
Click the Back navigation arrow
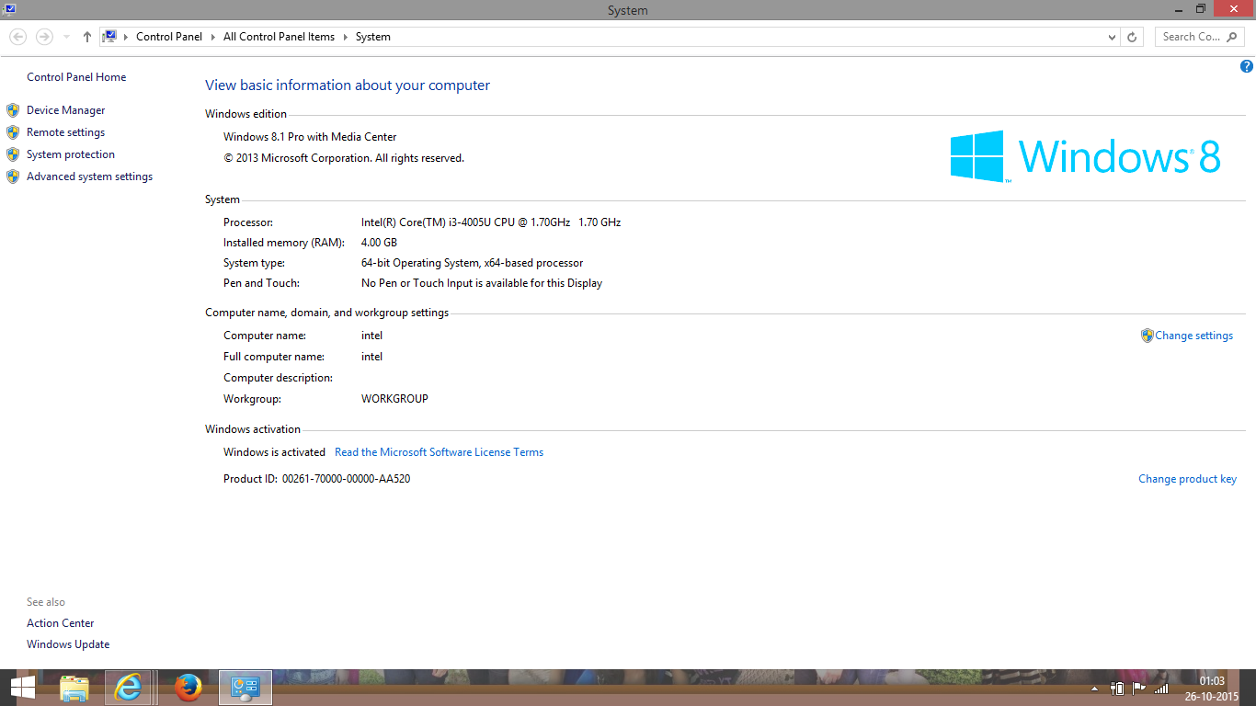click(17, 37)
